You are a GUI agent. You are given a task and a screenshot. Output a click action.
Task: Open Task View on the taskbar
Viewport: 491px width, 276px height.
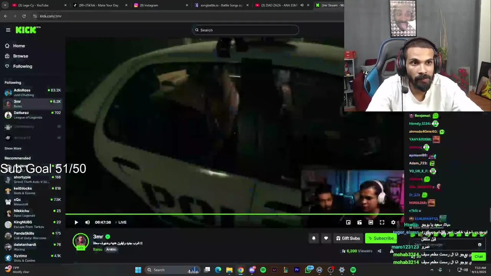click(207, 270)
